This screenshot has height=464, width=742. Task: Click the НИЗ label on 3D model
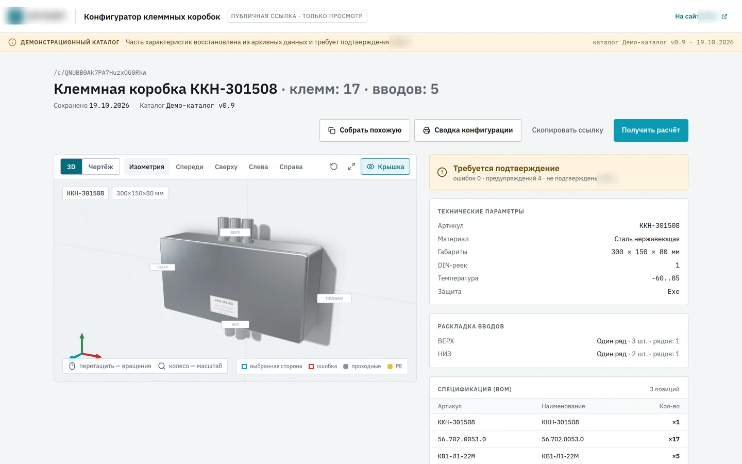235,325
